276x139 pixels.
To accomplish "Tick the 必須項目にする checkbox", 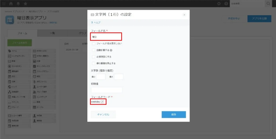I will point(94,57).
